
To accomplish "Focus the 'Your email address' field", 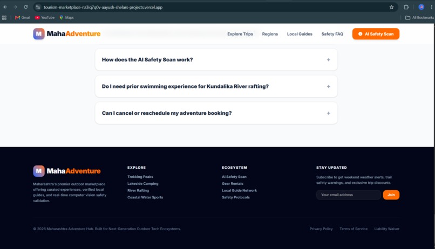I will (x=349, y=195).
